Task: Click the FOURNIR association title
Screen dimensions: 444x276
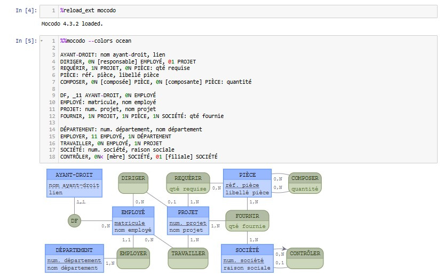Action: pos(247,216)
